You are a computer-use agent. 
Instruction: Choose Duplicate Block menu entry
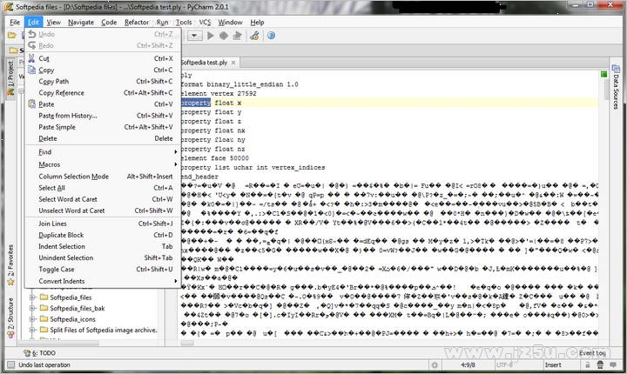(103, 235)
